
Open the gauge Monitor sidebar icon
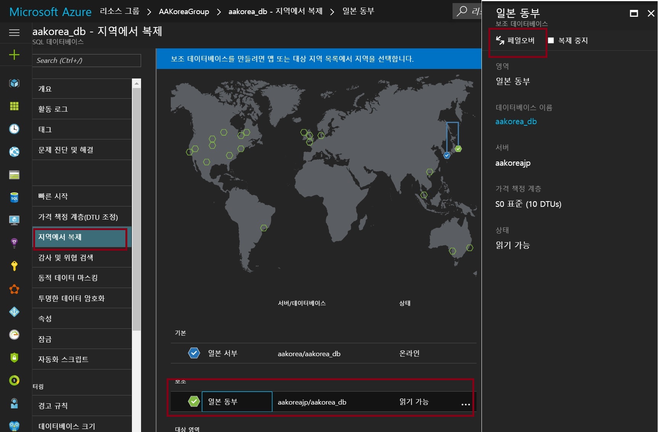[x=14, y=334]
